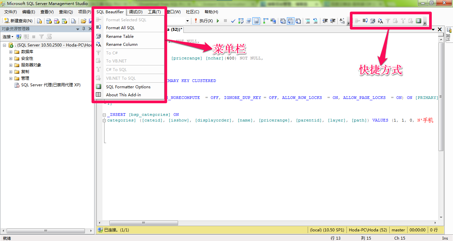Click the Analysis Services MDX query icon

click(x=49, y=21)
